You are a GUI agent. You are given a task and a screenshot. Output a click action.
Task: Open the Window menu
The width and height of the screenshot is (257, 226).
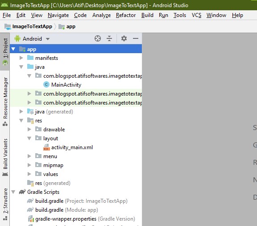tap(216, 15)
